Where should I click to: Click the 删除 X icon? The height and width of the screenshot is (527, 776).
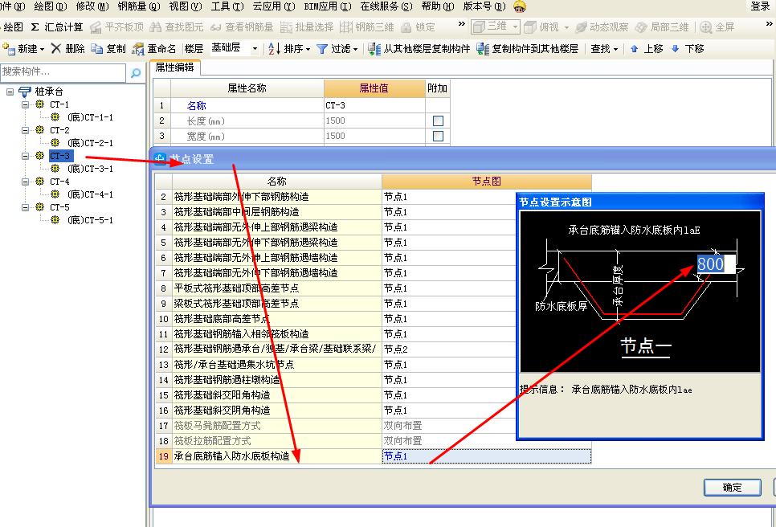pyautogui.click(x=56, y=48)
